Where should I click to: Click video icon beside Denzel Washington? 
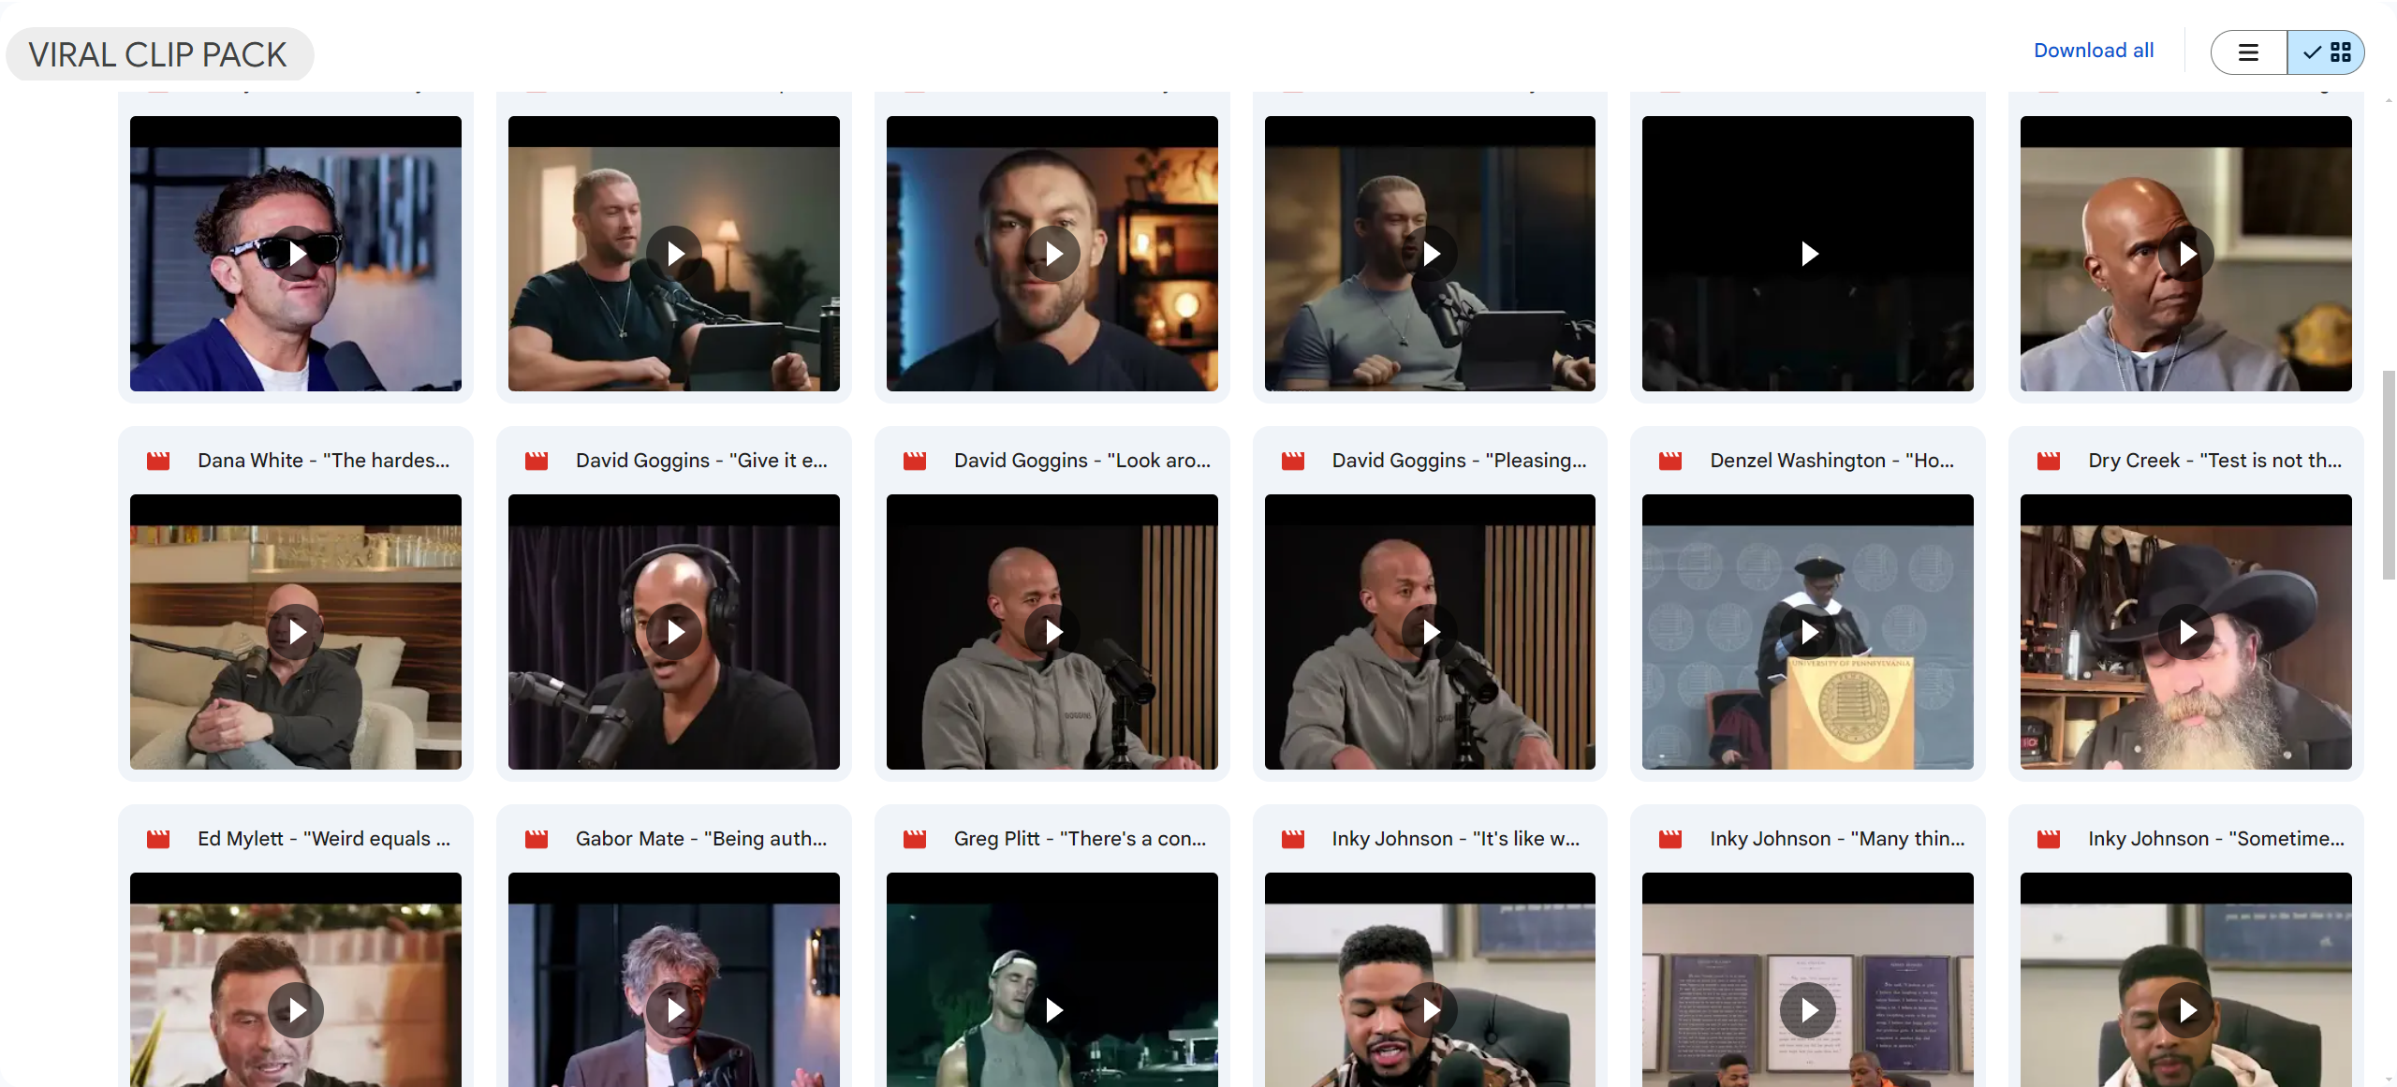tap(1670, 461)
